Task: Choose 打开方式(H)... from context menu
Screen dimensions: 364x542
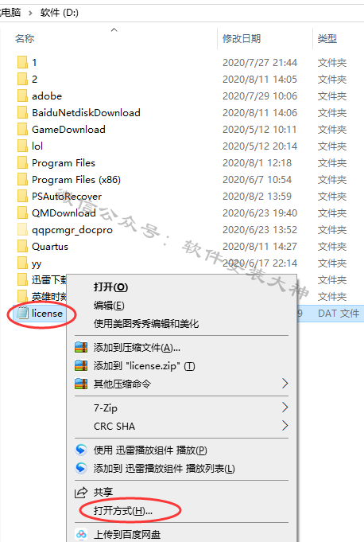Action: click(123, 510)
